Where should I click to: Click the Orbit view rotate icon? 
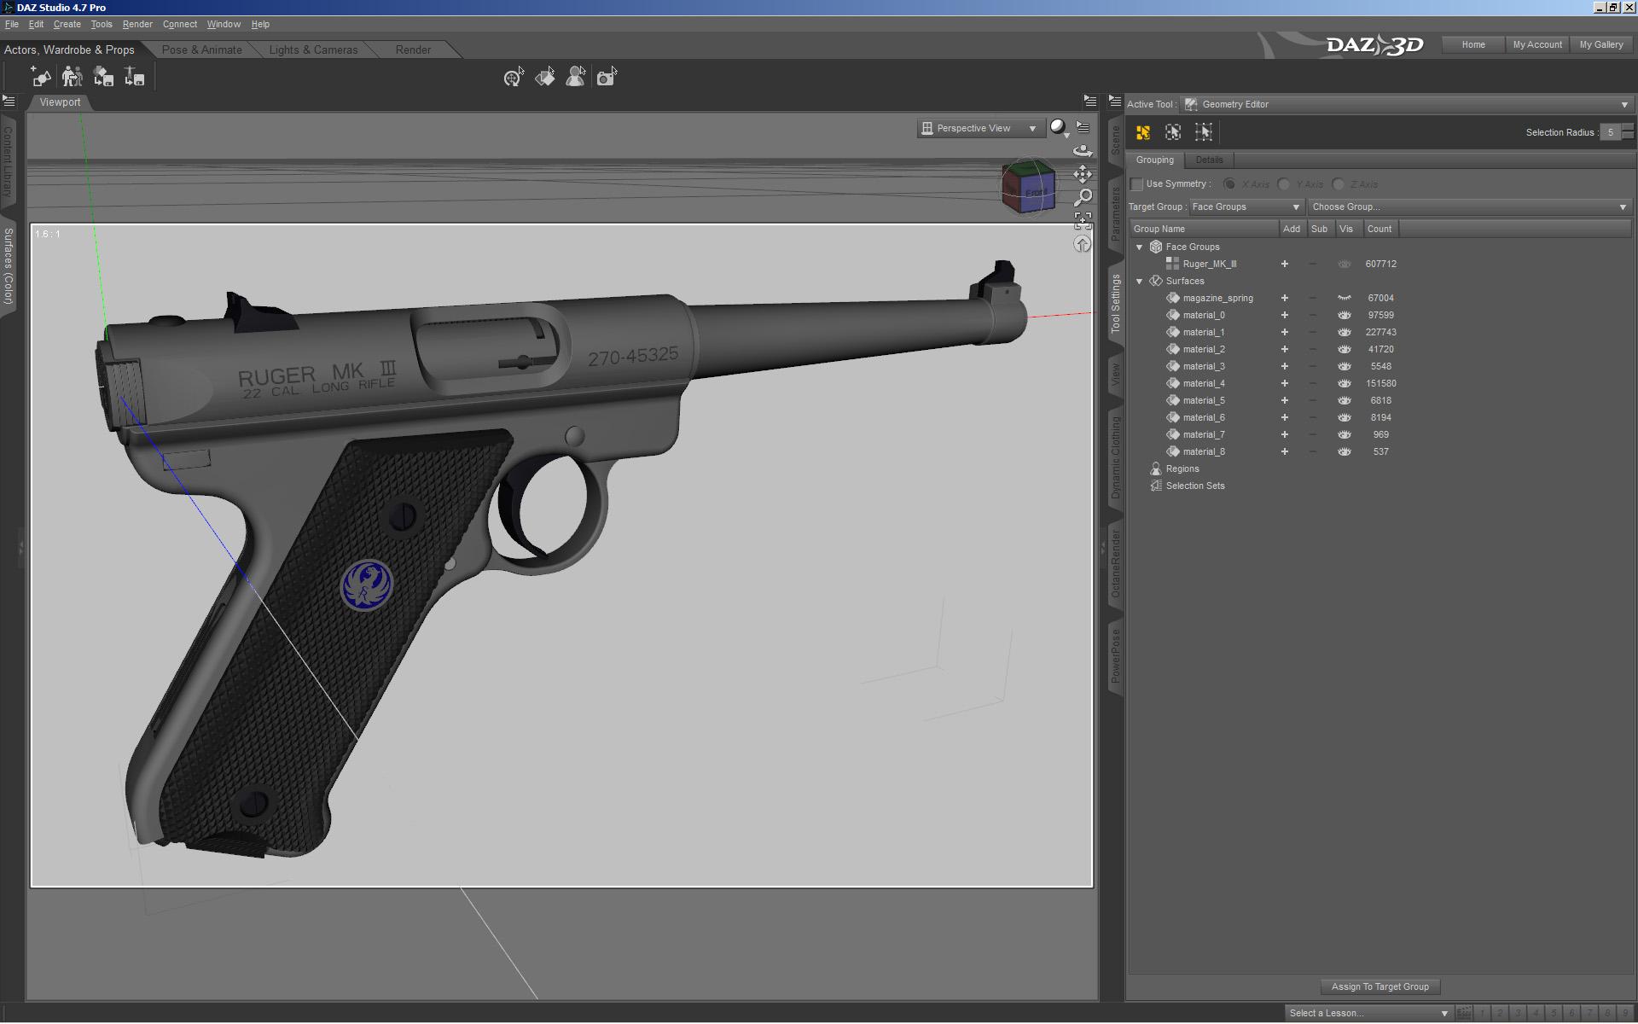[x=1083, y=151]
